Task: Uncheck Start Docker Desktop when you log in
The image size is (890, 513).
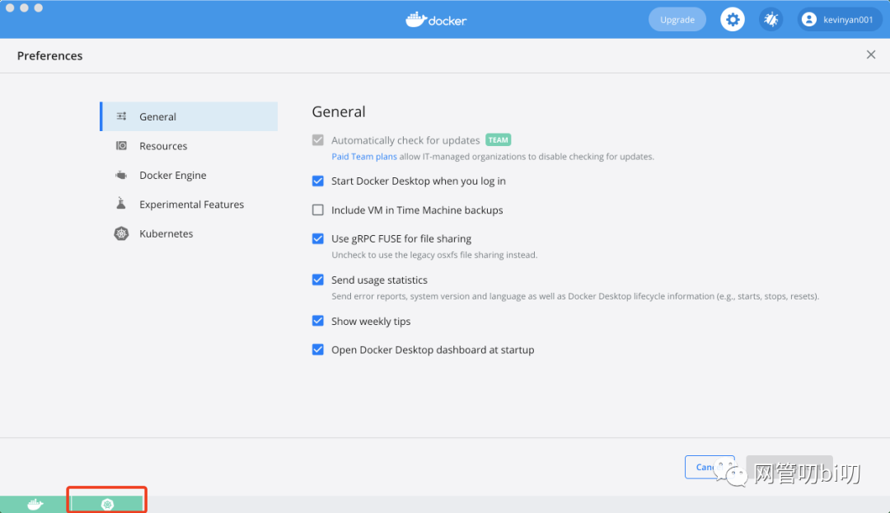Action: [x=318, y=181]
